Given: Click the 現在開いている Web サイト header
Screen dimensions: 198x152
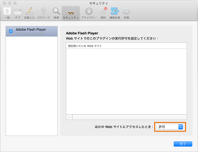Looking at the screenshot, I should coord(126,46).
